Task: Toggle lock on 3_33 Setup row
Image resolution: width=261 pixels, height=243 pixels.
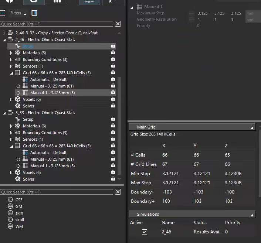Action: coord(113,119)
